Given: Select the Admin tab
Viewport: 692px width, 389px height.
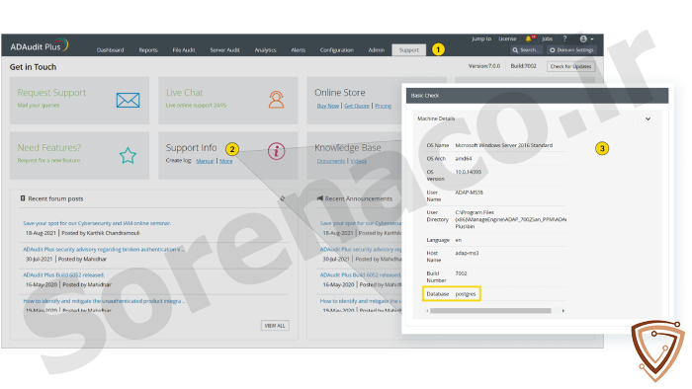Looking at the screenshot, I should click(x=377, y=50).
